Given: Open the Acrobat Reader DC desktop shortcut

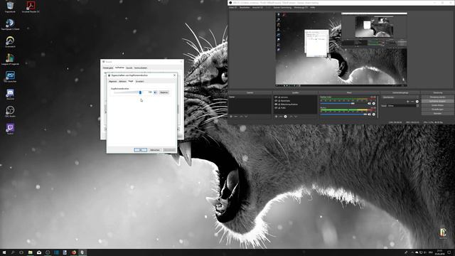Looking at the screenshot, I should (x=31, y=7).
